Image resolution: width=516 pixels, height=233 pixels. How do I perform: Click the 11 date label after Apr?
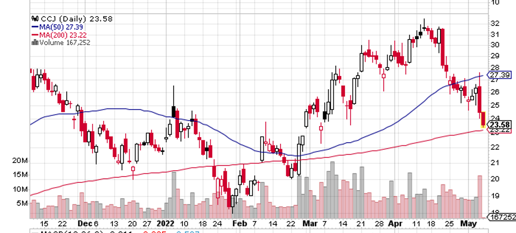(416, 224)
